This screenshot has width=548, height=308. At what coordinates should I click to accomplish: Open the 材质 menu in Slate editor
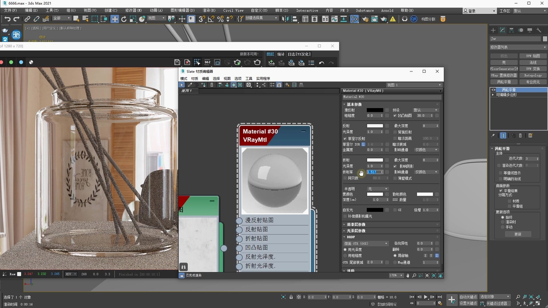195,78
